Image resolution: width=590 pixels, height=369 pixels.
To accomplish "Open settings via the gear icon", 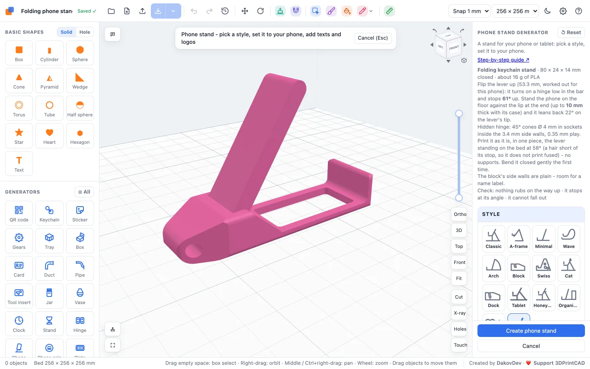I will pos(563,11).
